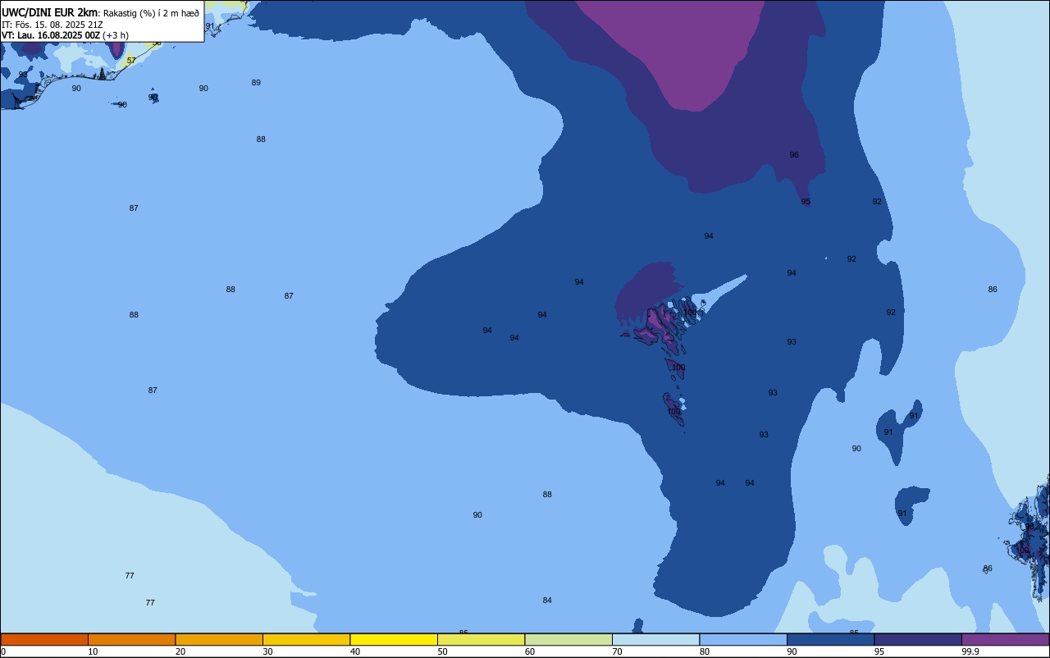
Task: Click the "IT: Fös. 15. 08. 2025 21Z" line
Action: [52, 25]
